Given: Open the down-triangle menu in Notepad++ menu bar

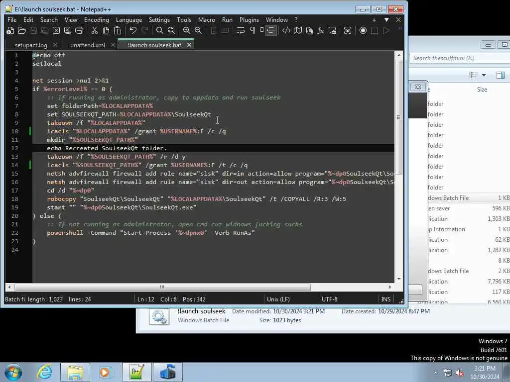Looking at the screenshot, I should point(386,20).
